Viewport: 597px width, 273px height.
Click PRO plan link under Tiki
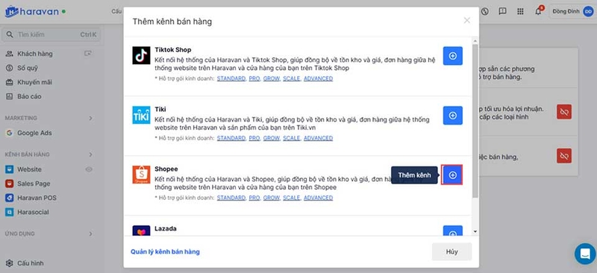(x=254, y=138)
